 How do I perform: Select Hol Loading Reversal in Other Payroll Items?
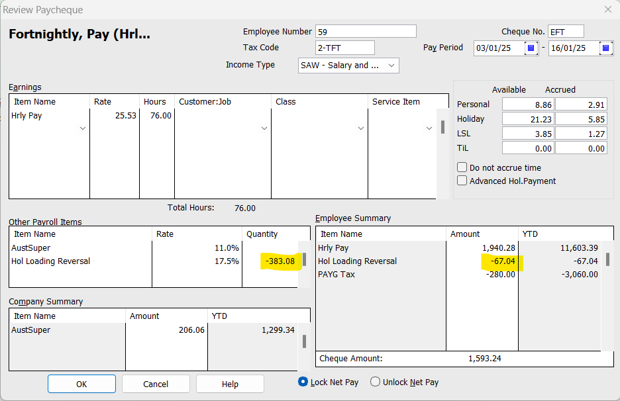tap(50, 261)
